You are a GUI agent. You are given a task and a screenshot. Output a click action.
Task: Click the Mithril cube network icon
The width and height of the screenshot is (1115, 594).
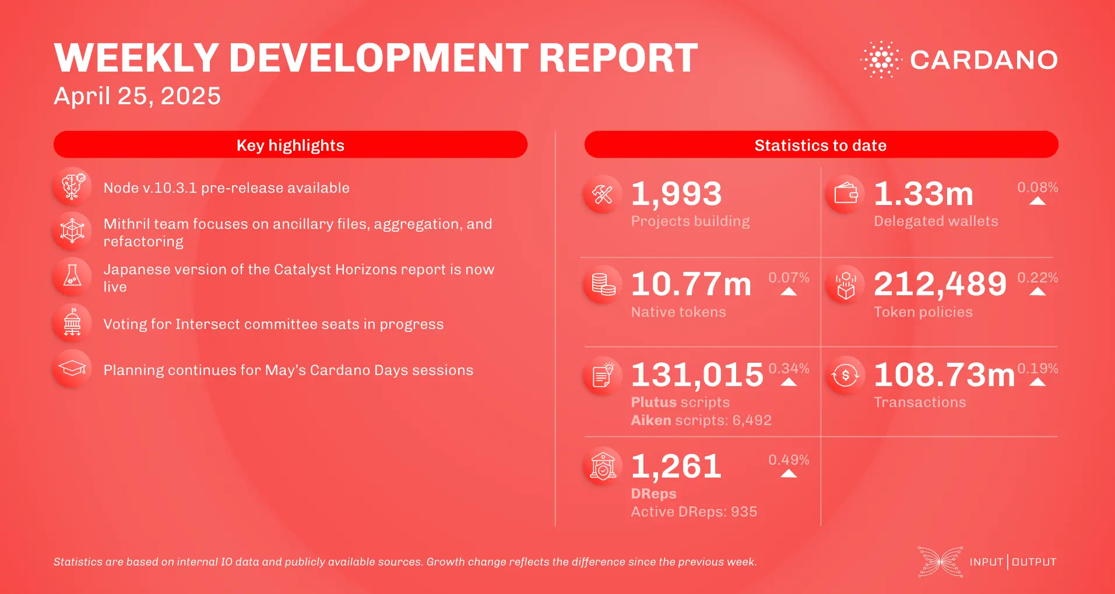71,231
